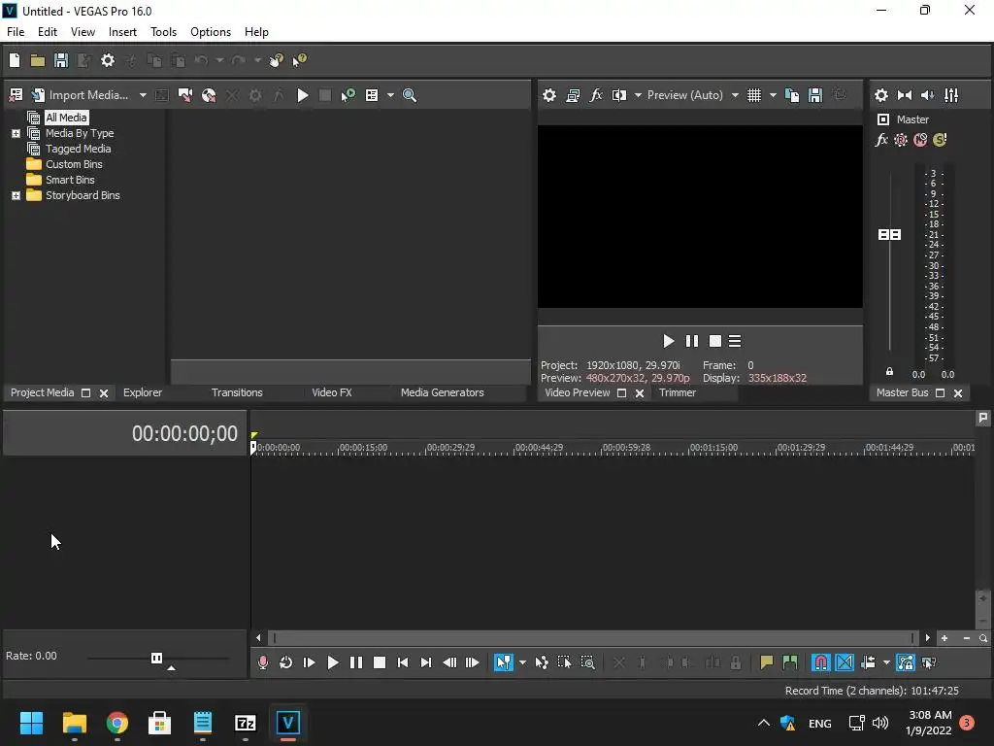Click the timeline horizontal scrollbar
Viewport: 994px width, 746px height.
coord(593,638)
